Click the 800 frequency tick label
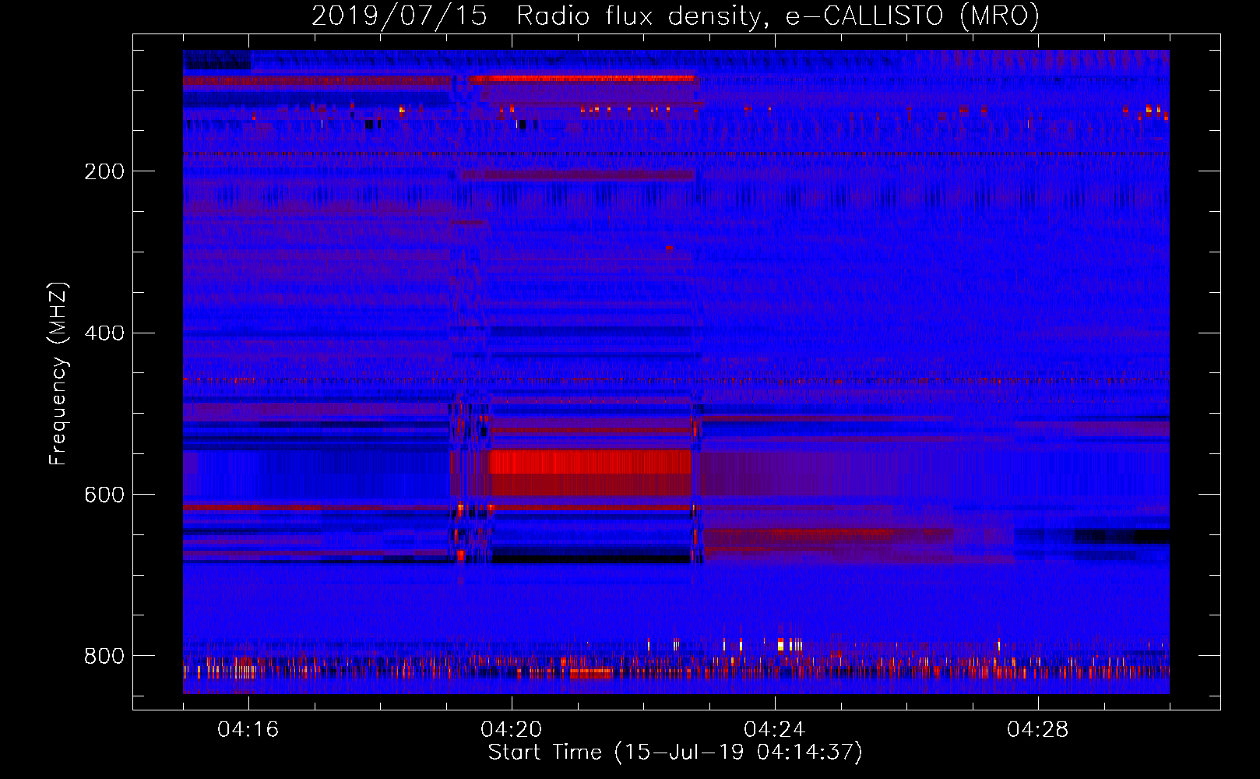This screenshot has height=779, width=1260. [104, 656]
